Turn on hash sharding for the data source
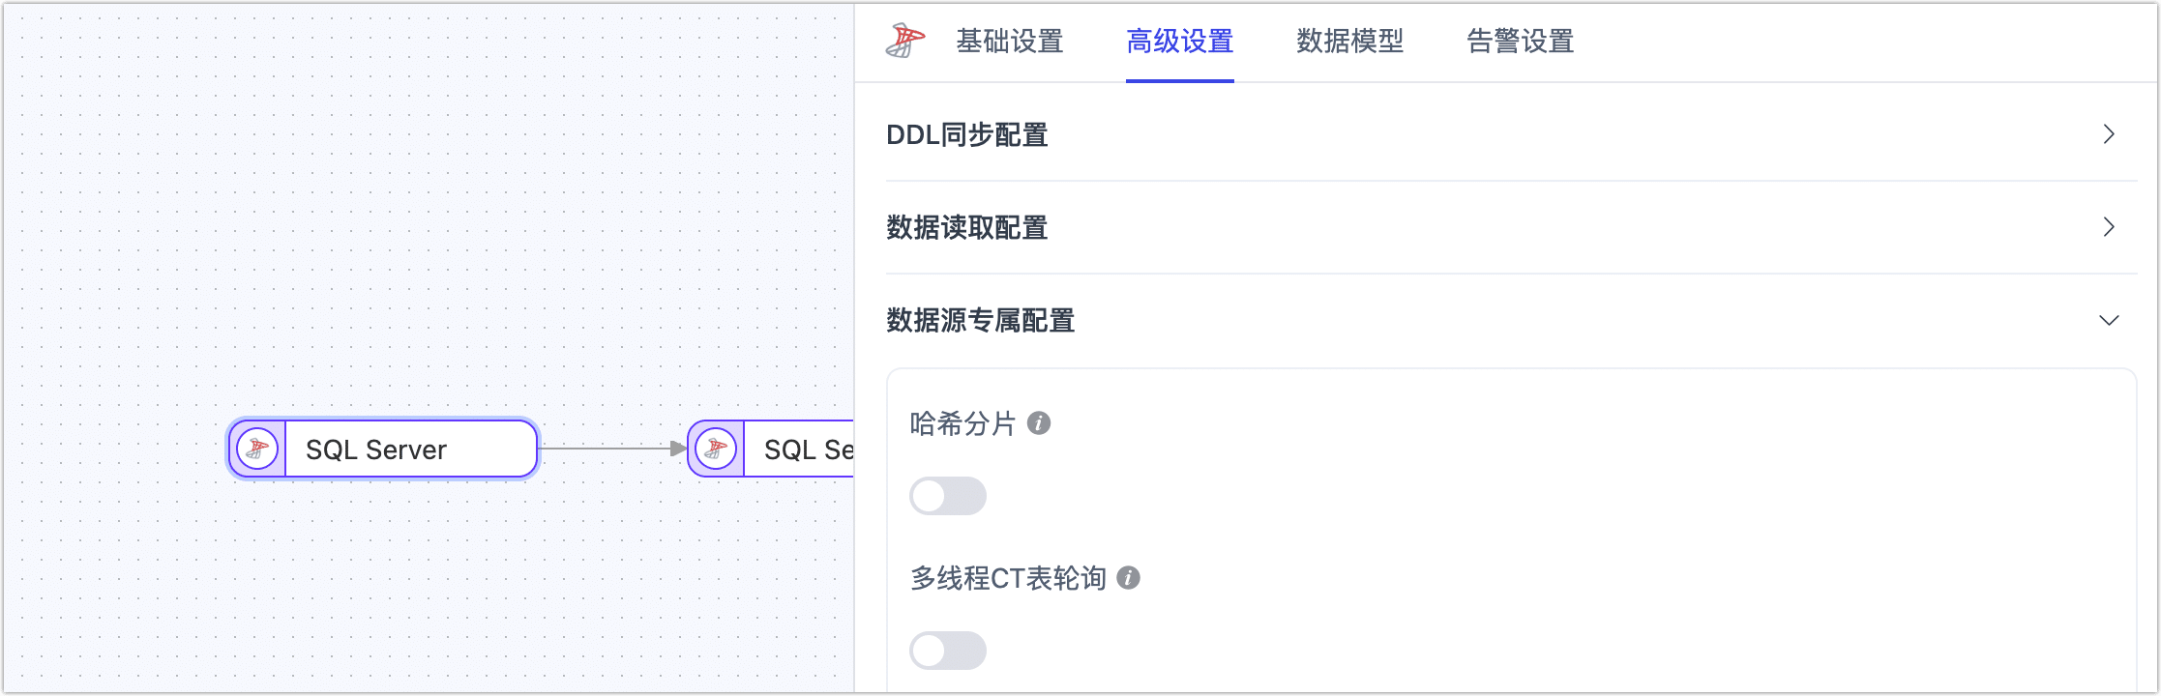2161x696 pixels. [947, 495]
